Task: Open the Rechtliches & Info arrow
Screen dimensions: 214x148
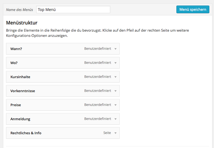Action: 116,133
